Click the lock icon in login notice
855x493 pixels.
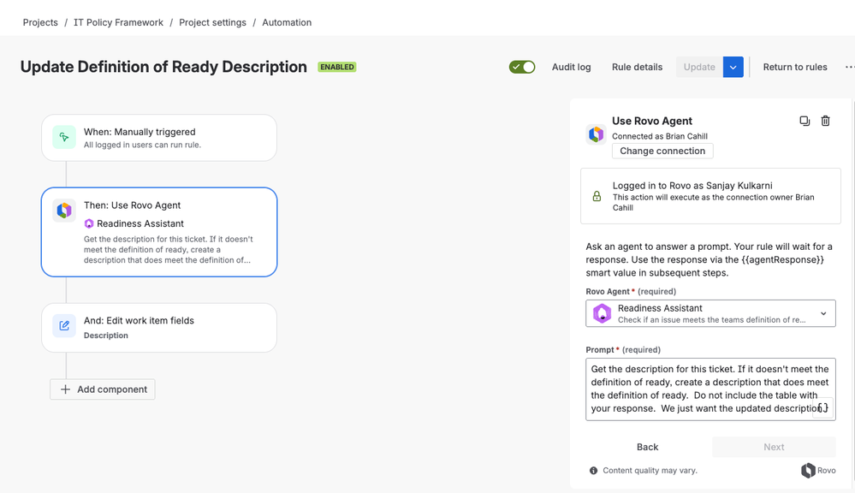click(x=597, y=196)
